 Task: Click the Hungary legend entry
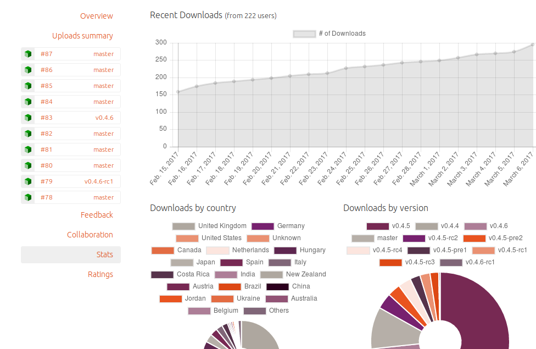point(299,250)
